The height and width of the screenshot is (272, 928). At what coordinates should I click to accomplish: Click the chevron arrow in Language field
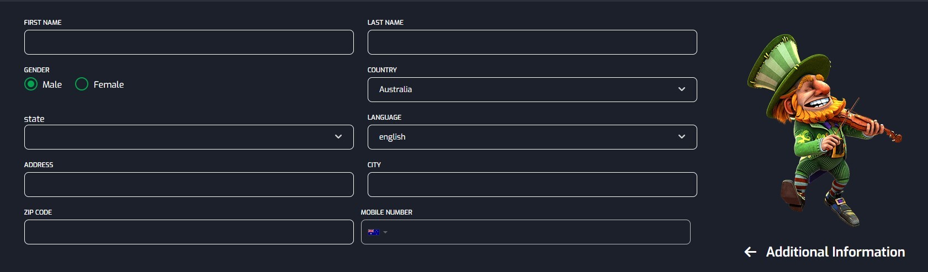click(x=682, y=137)
